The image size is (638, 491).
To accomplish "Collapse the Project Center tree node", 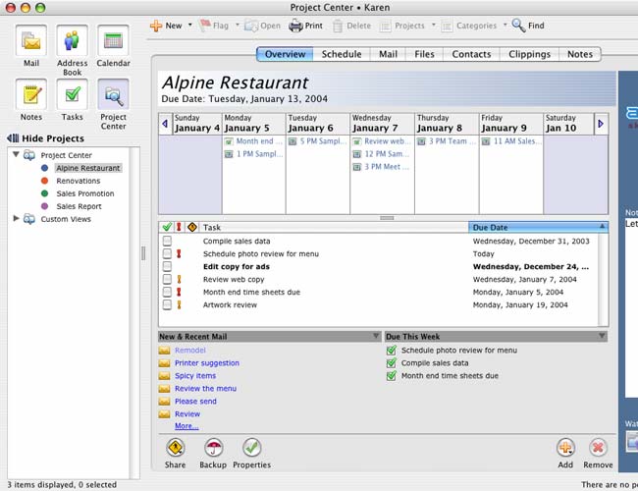I will point(16,155).
